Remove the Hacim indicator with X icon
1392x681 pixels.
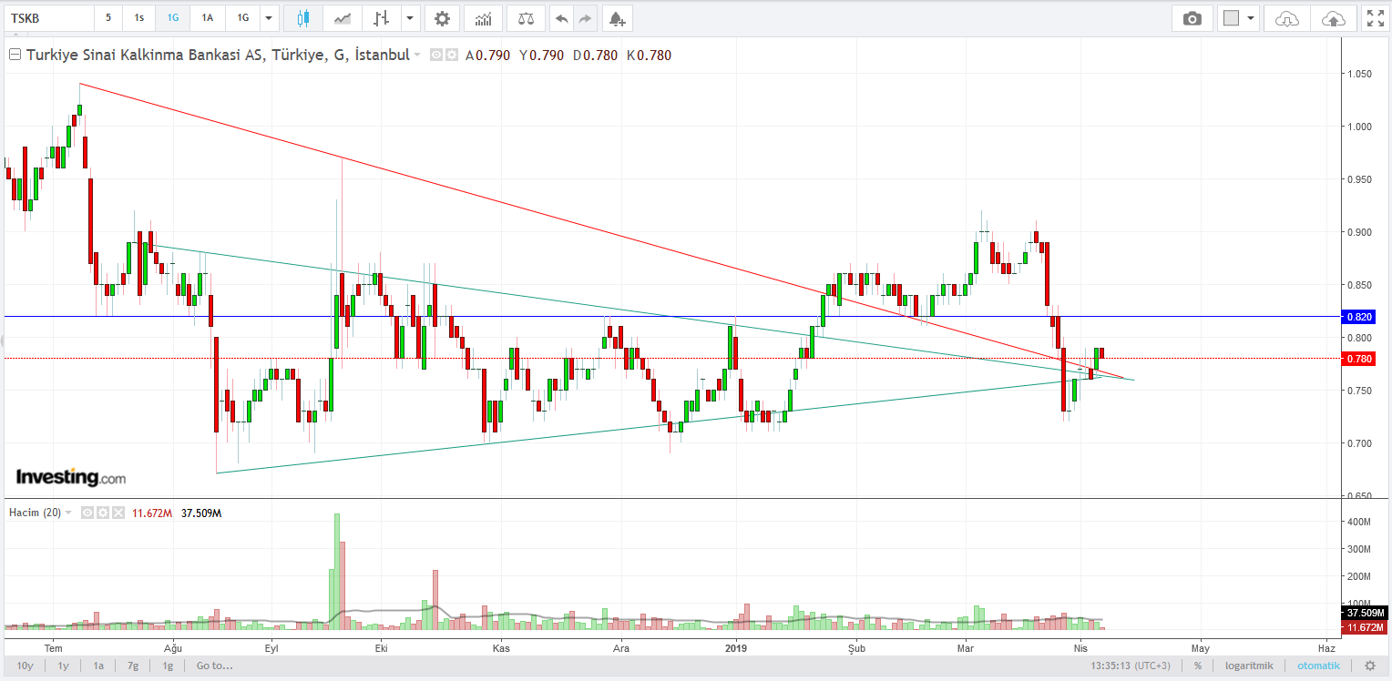(117, 513)
